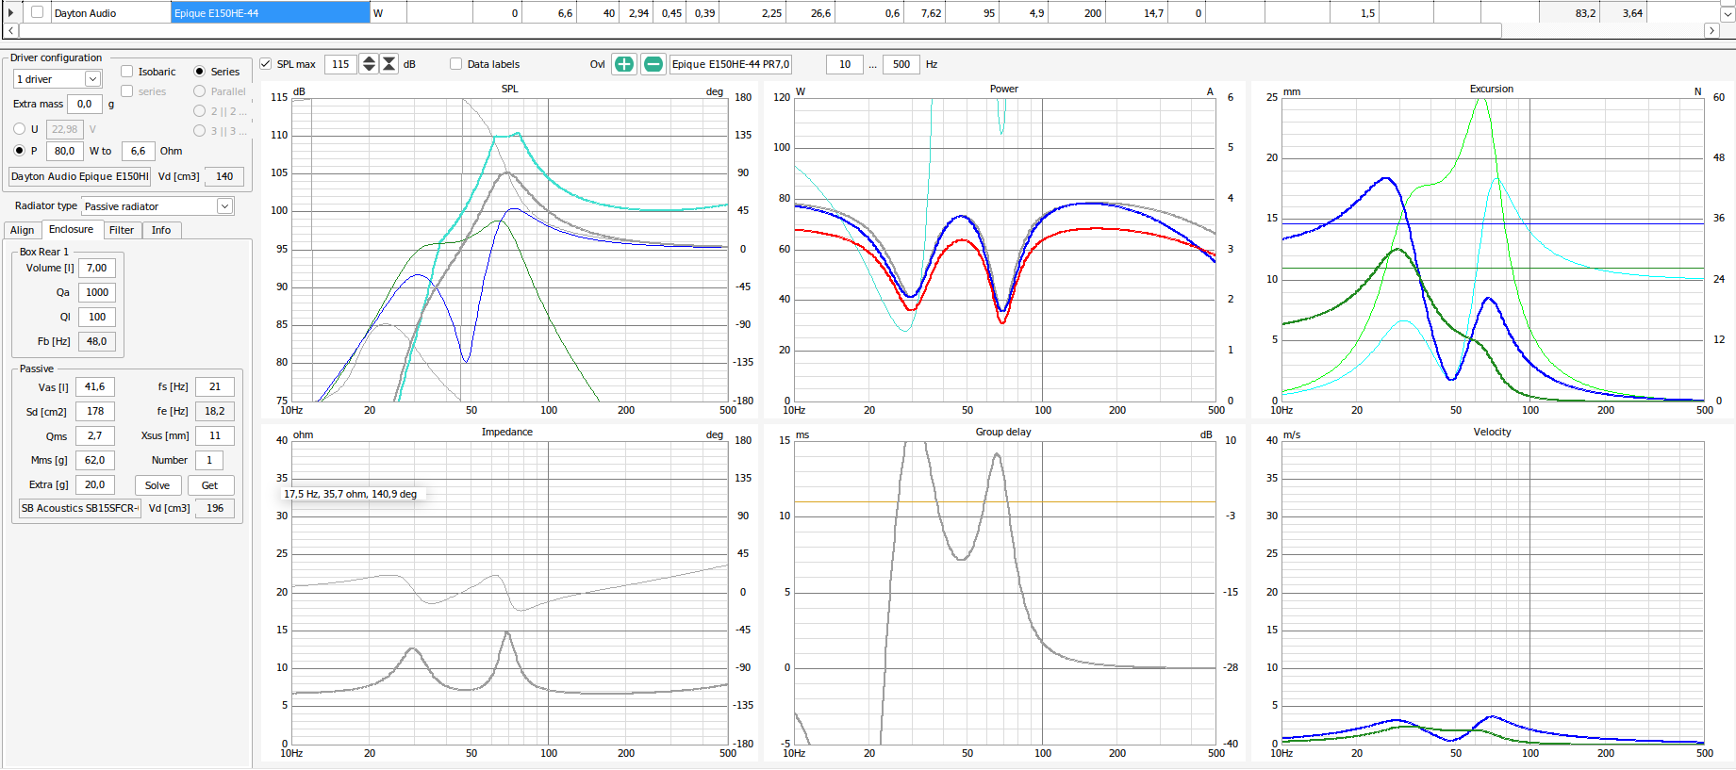The height and width of the screenshot is (770, 1736).
Task: Click the SPL max up/down stepper arrows
Action: pos(370,64)
